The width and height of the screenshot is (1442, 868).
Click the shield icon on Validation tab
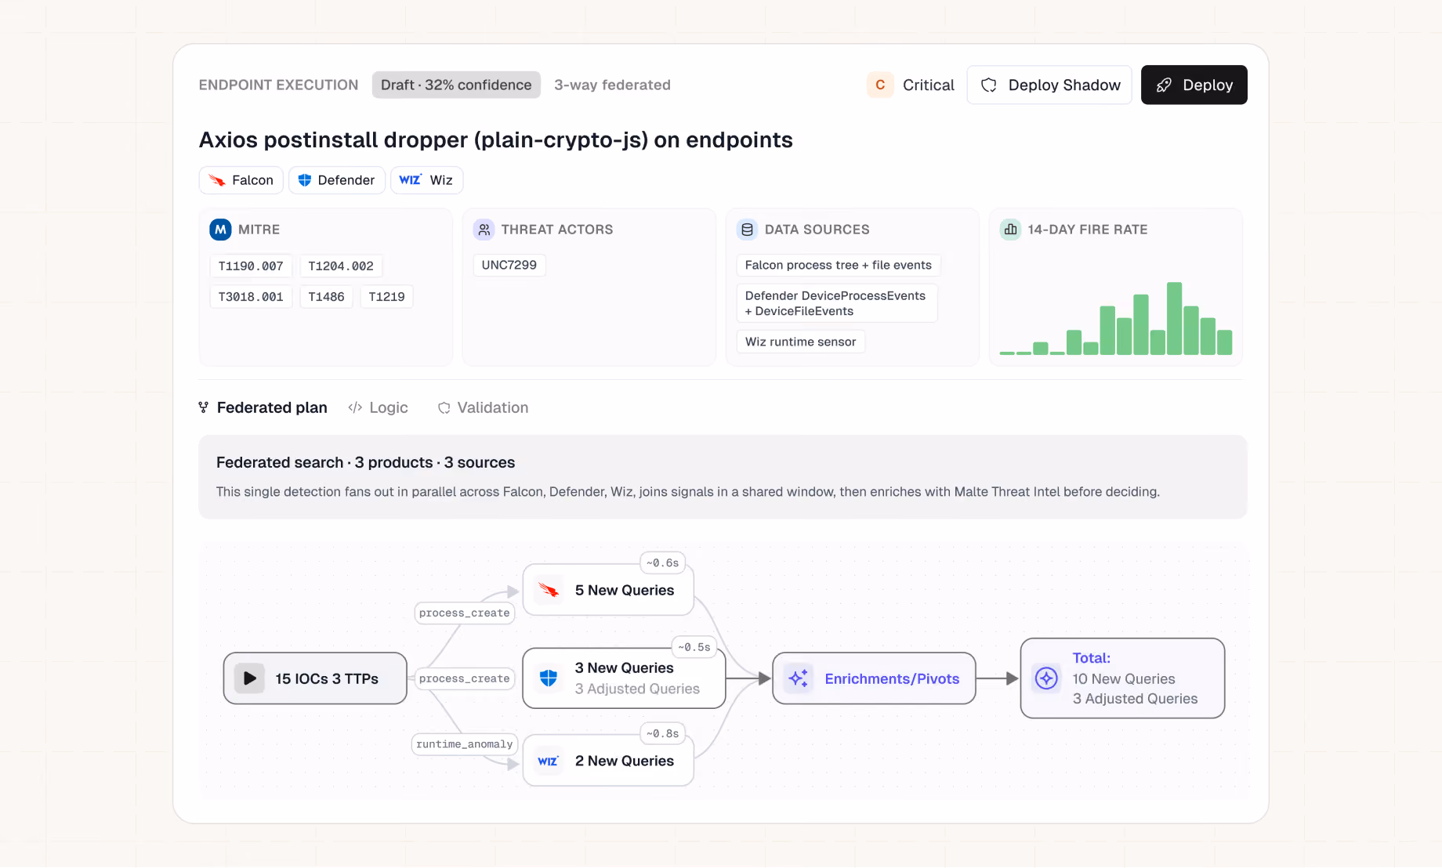pos(444,407)
